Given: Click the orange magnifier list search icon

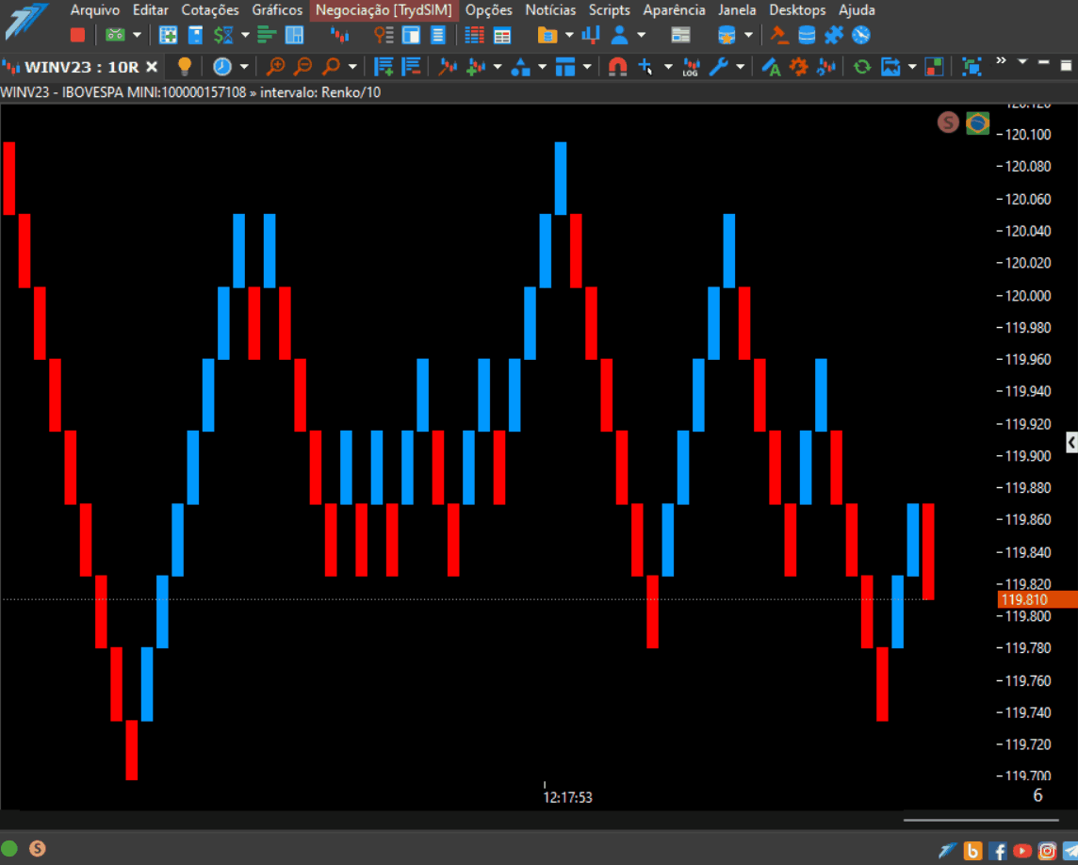Looking at the screenshot, I should [x=384, y=34].
